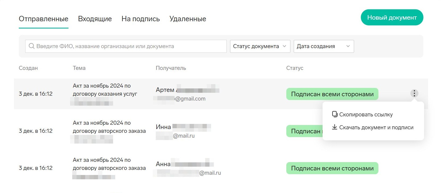Open Инна's Акт по договору авторского заказа
Viewport: 441px width, 193px height.
109,127
